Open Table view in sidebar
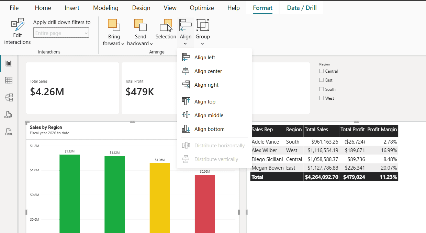This screenshot has width=426, height=233. pos(9,80)
